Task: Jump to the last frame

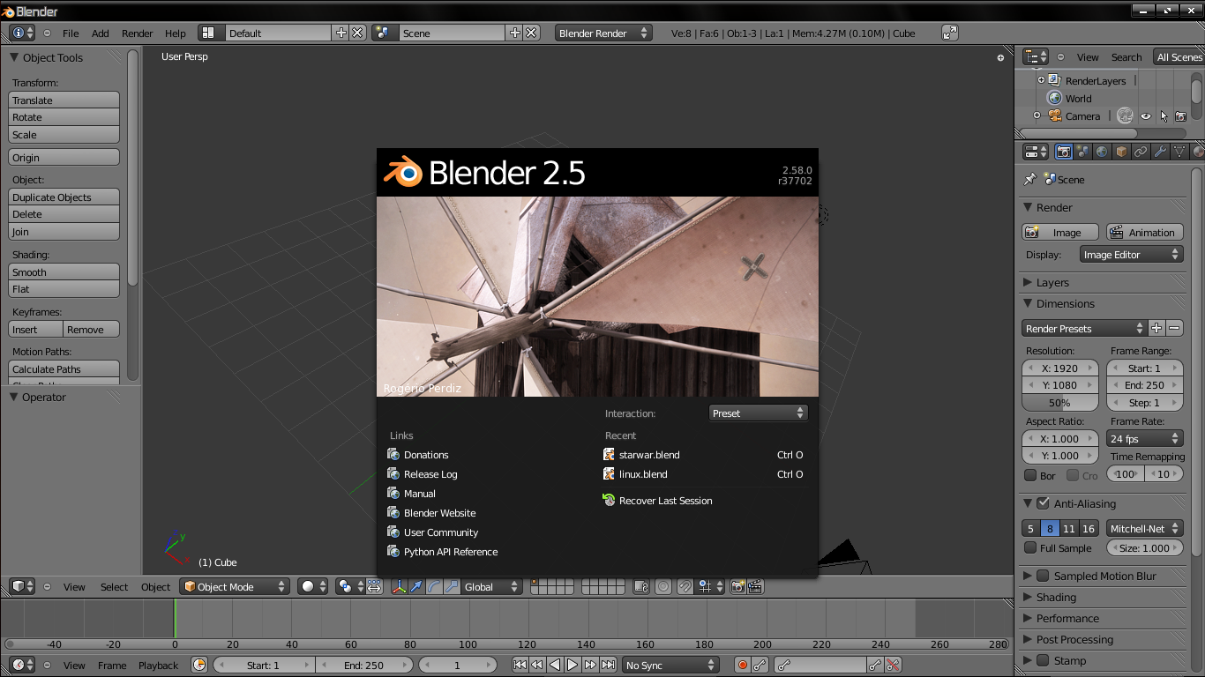Action: click(x=608, y=666)
